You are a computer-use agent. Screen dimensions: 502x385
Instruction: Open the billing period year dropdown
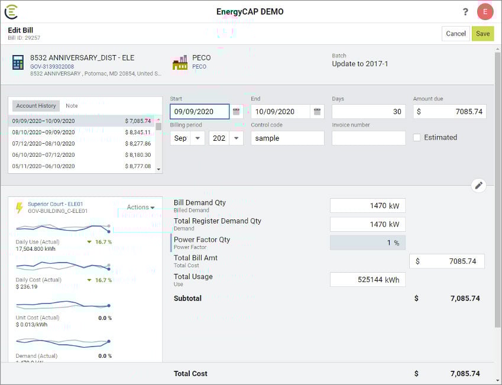pyautogui.click(x=236, y=138)
